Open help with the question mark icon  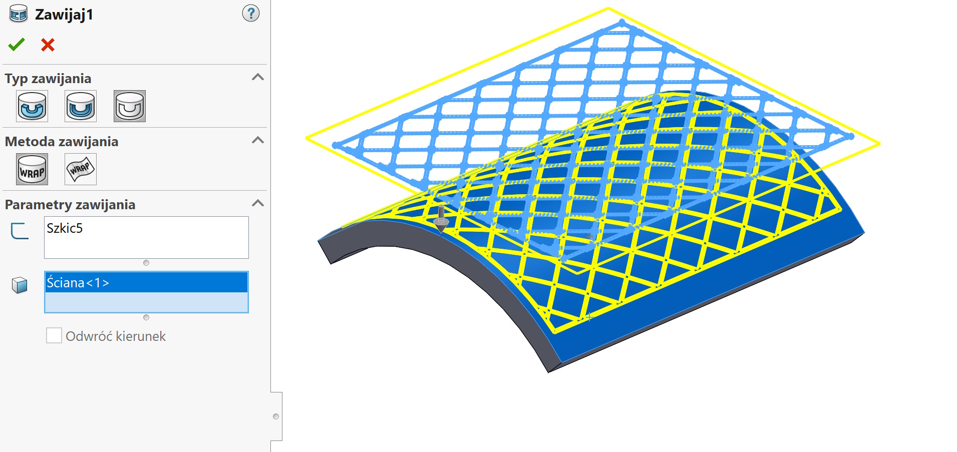coord(250,14)
